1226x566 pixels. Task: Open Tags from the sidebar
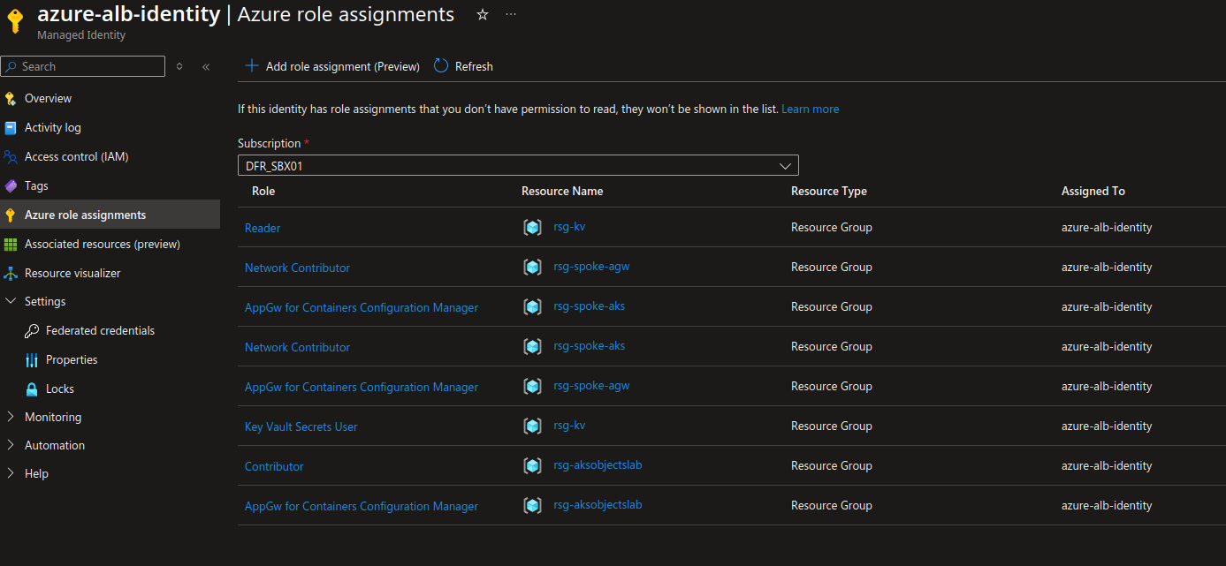point(36,185)
